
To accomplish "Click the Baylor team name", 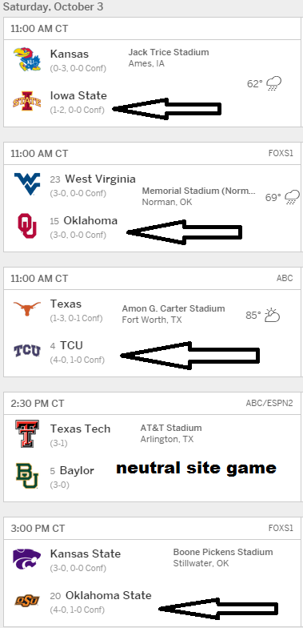I will pos(77,470).
